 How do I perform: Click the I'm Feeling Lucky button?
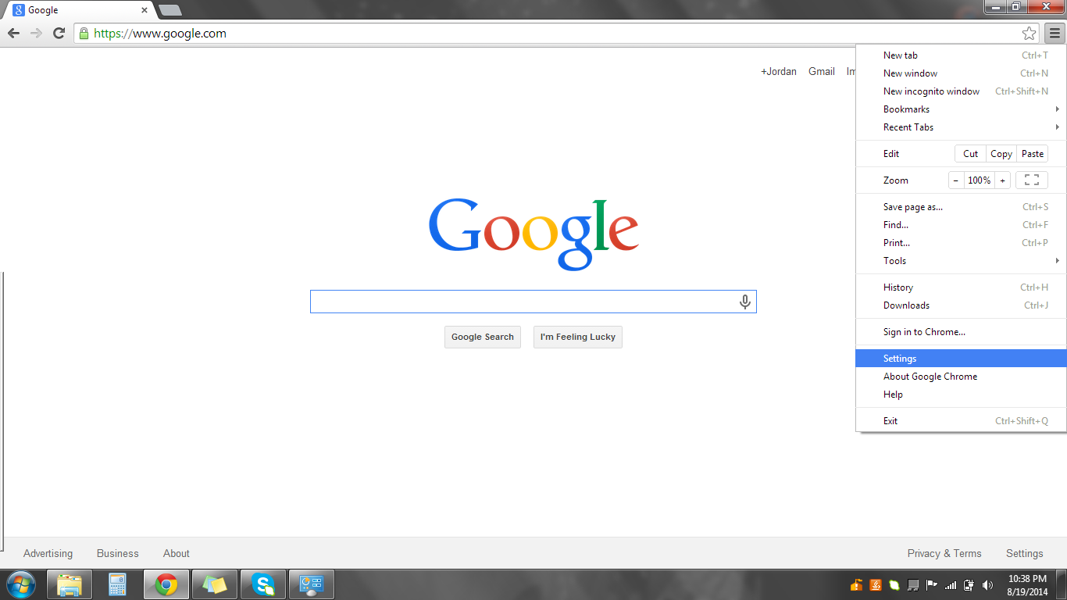tap(578, 337)
